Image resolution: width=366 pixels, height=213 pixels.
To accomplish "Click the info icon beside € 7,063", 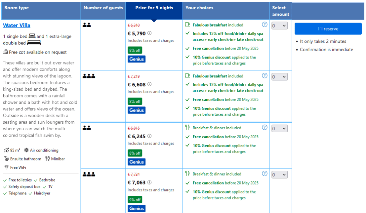I will [x=150, y=182].
